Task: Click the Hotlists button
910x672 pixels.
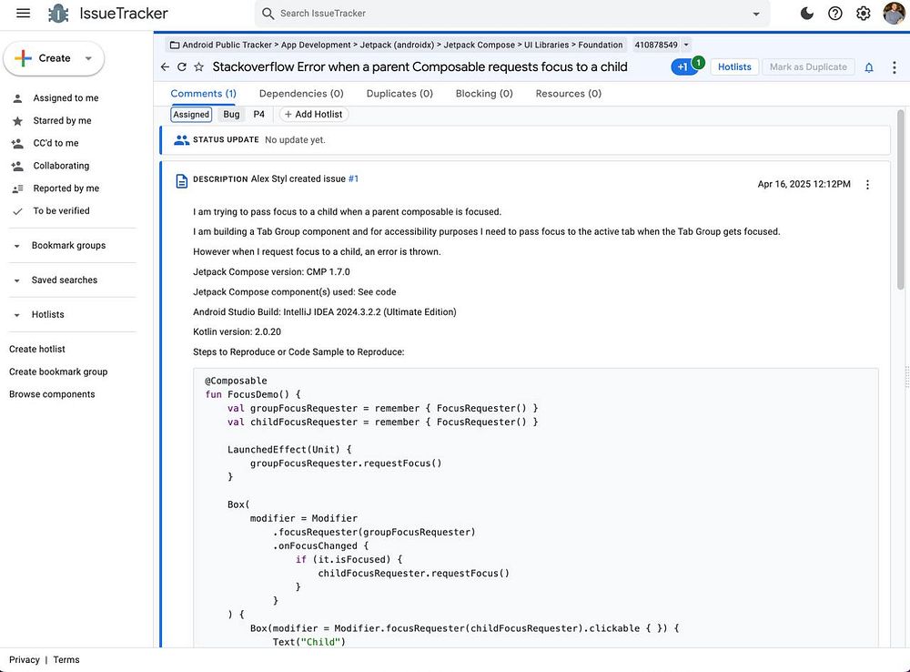Action: pyautogui.click(x=734, y=67)
